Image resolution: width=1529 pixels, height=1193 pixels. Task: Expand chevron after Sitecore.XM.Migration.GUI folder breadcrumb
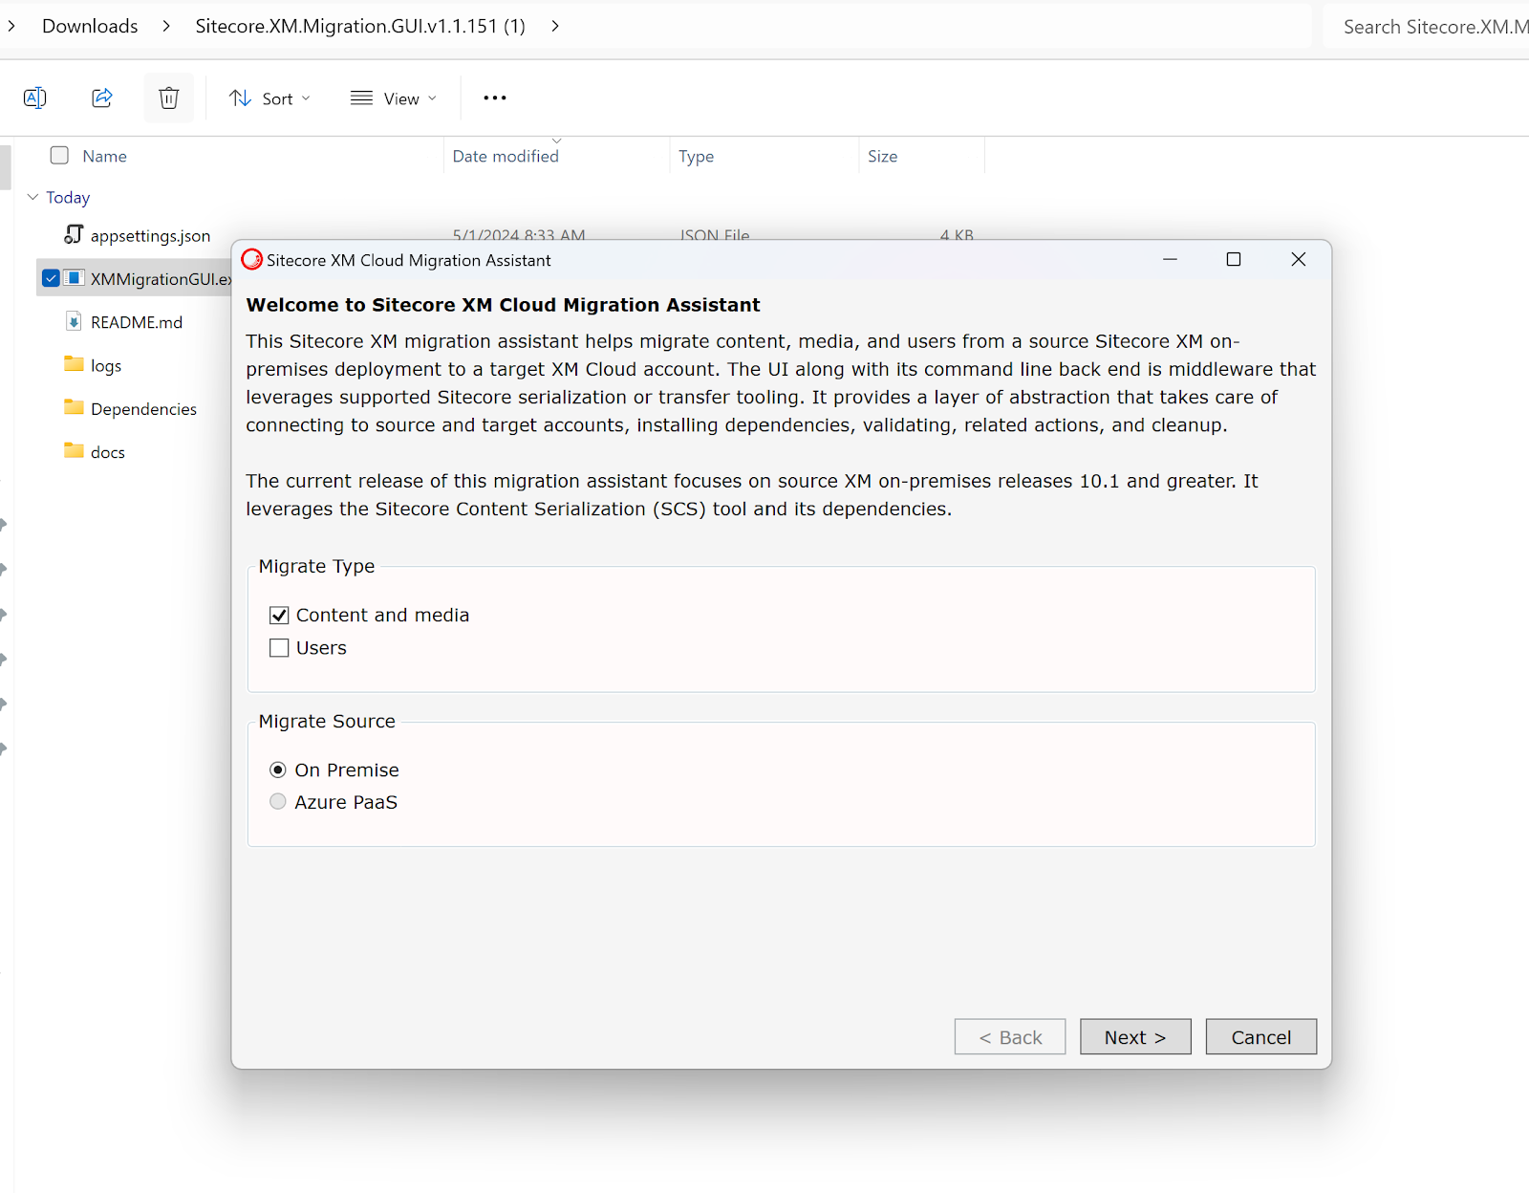pyautogui.click(x=555, y=26)
